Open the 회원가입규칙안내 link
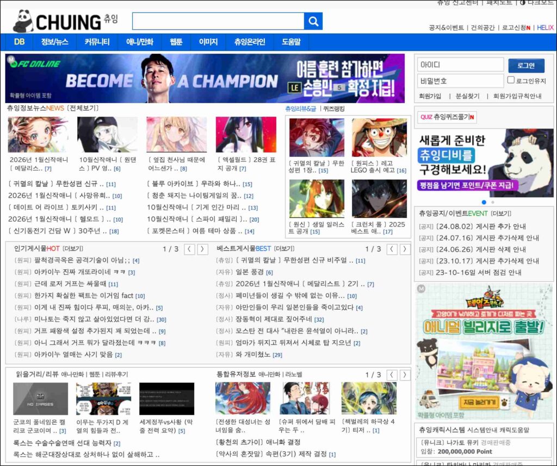Image resolution: width=557 pixels, height=466 pixels. point(517,96)
